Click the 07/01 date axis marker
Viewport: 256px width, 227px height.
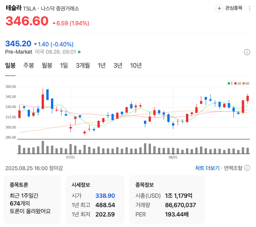pyautogui.click(x=70, y=157)
